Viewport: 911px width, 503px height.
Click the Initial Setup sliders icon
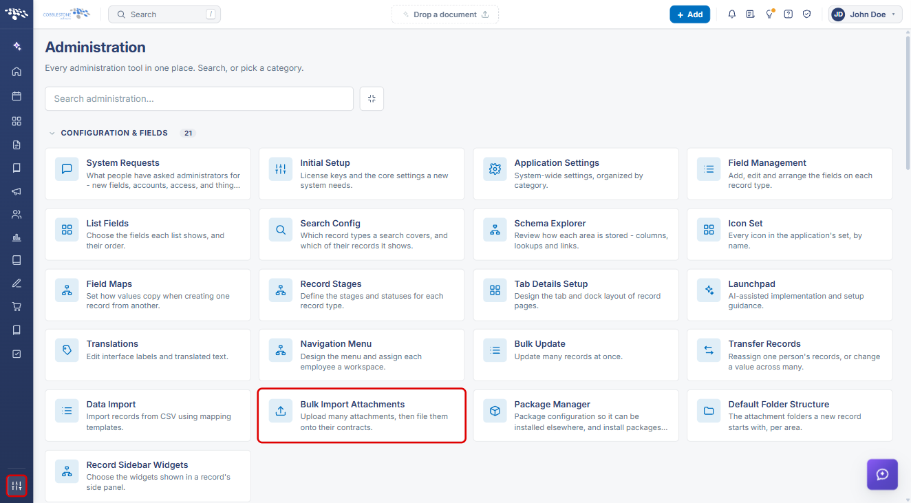(x=281, y=169)
